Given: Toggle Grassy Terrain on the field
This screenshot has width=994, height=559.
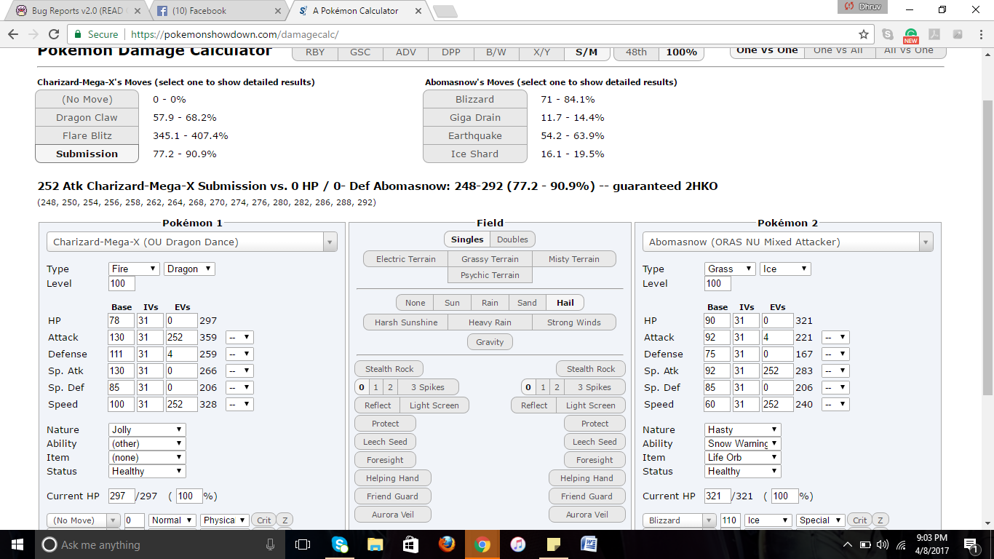Looking at the screenshot, I should point(490,259).
